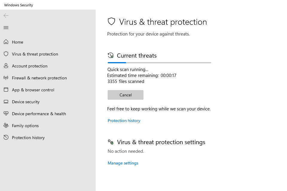Click the Protection history clock icon
Screen dimensions: 287x191
pyautogui.click(x=6, y=138)
